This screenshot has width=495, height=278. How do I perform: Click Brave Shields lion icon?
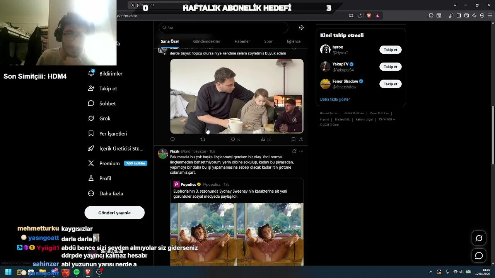point(369,15)
